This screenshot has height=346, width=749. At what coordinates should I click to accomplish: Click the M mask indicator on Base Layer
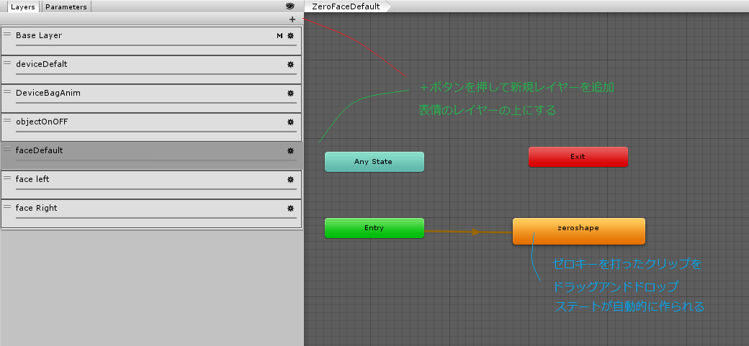coord(279,36)
